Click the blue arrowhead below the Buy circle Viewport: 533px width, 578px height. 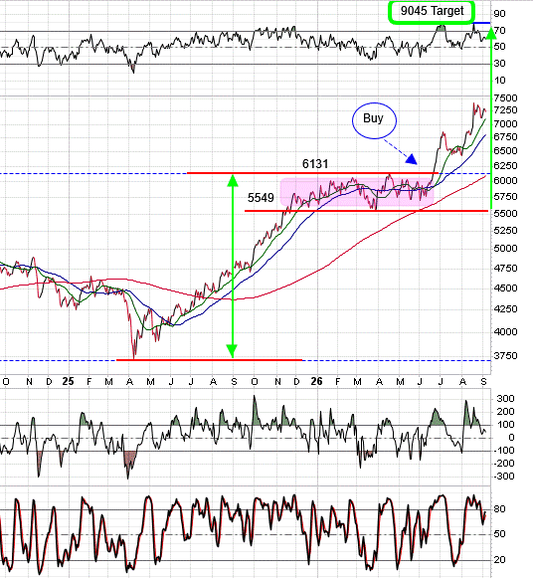(x=412, y=159)
